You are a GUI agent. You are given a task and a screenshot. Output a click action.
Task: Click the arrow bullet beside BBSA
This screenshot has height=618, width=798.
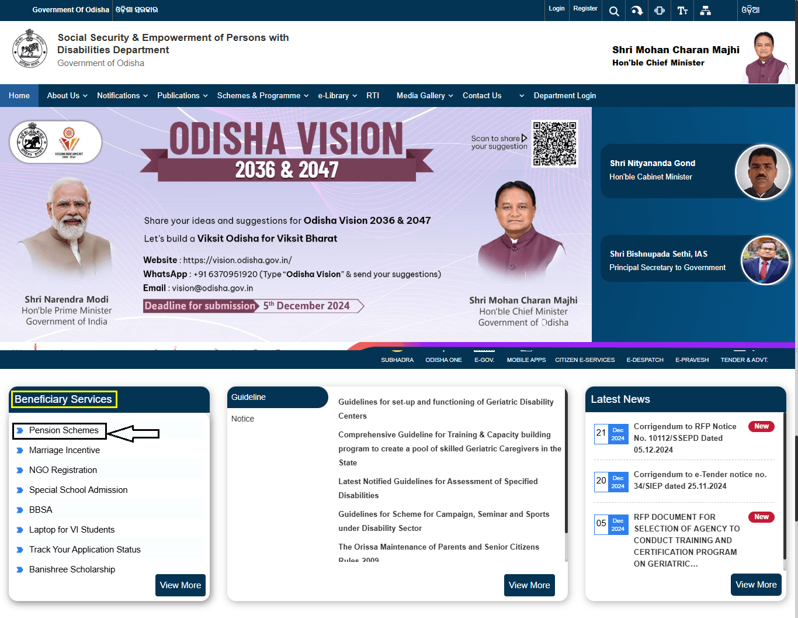(x=20, y=510)
